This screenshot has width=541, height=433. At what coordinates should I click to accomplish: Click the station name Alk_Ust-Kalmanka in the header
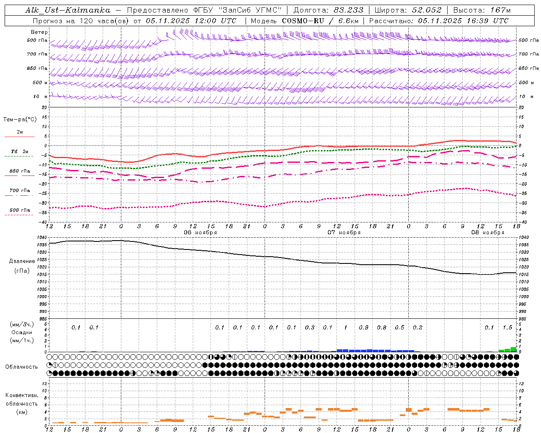coord(68,10)
